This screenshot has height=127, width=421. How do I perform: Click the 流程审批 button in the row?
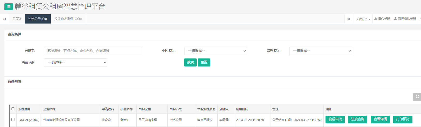[x=335, y=119]
